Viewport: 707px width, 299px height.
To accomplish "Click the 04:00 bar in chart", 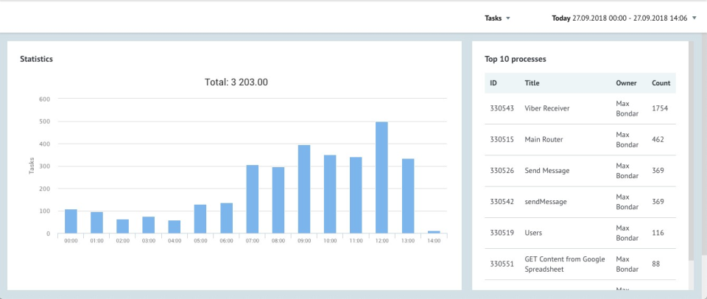I will pyautogui.click(x=175, y=227).
